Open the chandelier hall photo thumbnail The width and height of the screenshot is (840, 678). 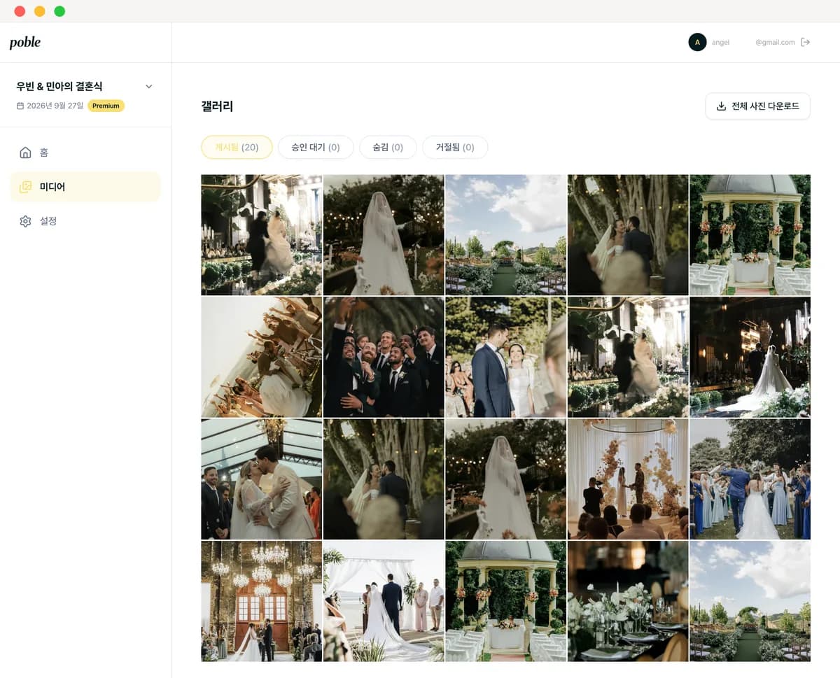(261, 601)
